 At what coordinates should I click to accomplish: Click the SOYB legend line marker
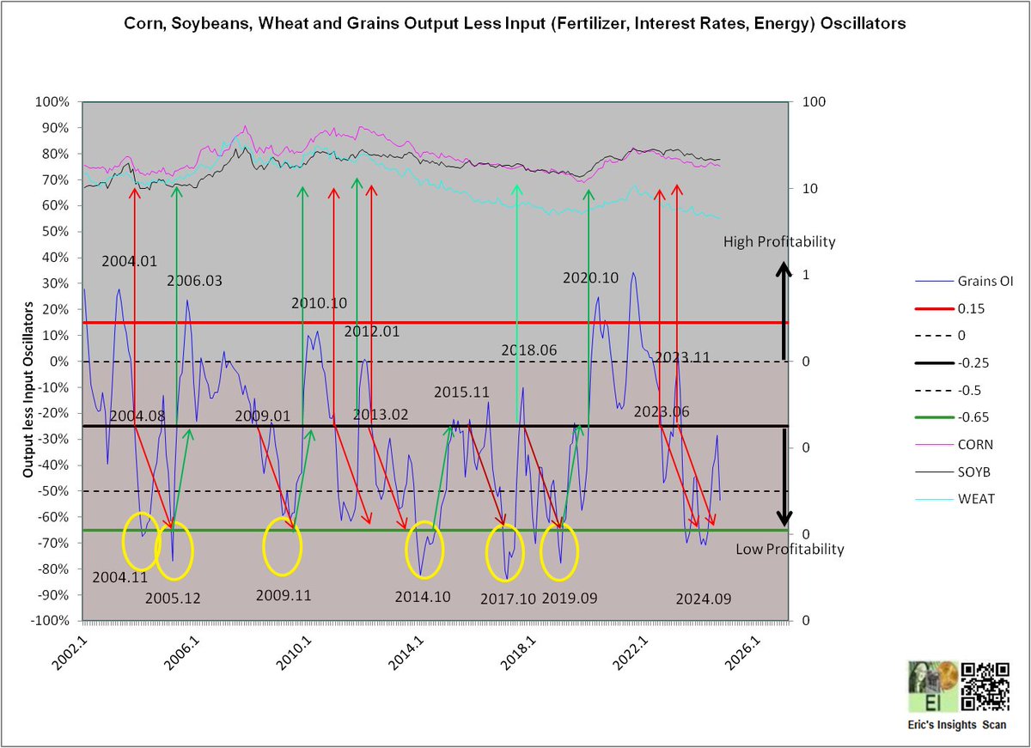click(x=932, y=471)
